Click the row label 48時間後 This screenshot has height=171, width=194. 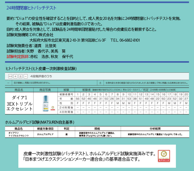pyautogui.click(x=66, y=112)
